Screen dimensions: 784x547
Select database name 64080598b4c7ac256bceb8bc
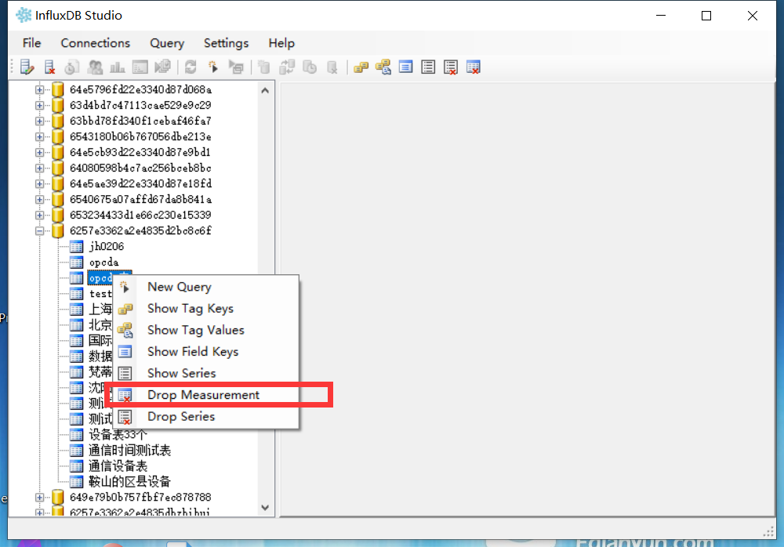point(140,168)
